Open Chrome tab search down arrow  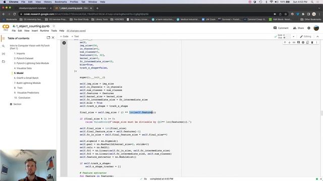pyautogui.click(x=319, y=8)
